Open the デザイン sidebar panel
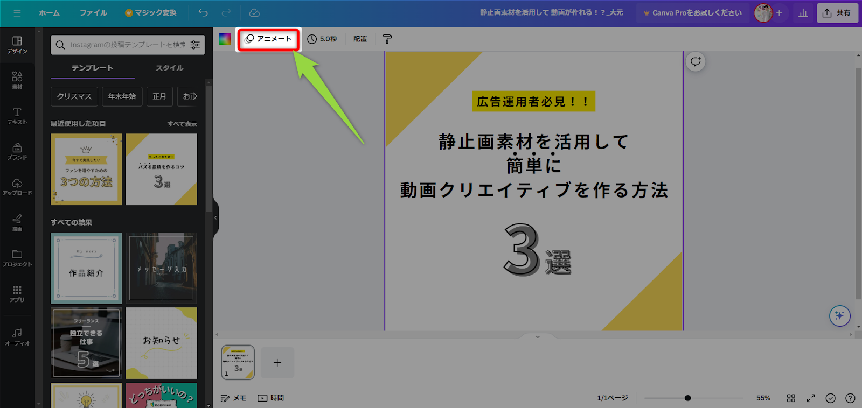This screenshot has width=862, height=408. [17, 45]
